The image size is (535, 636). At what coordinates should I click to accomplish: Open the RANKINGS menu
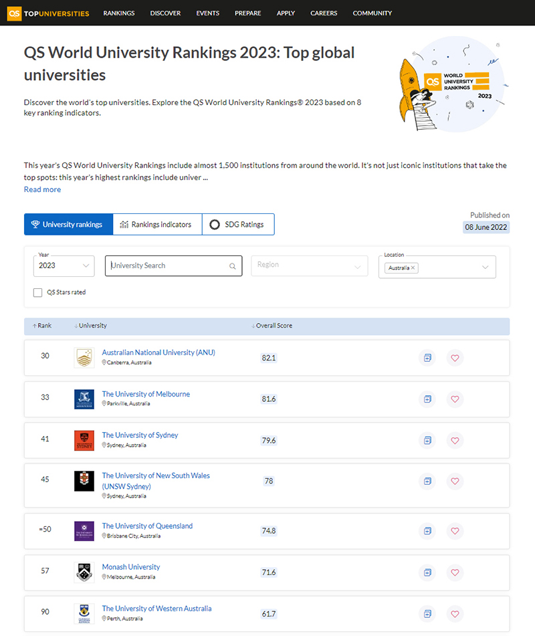click(x=119, y=13)
